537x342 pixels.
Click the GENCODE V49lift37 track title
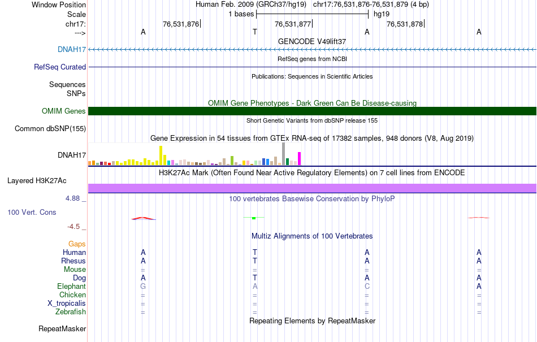coord(312,41)
